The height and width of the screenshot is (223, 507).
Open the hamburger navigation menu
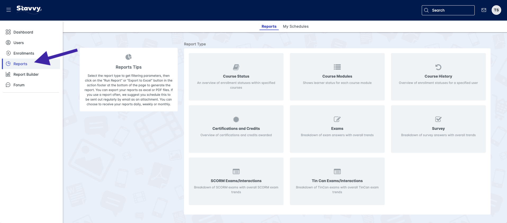(8, 10)
